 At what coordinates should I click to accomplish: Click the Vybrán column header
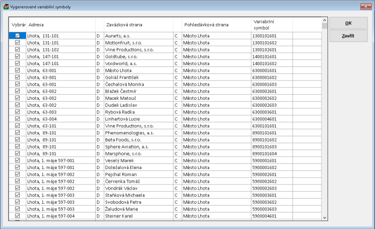click(x=18, y=24)
